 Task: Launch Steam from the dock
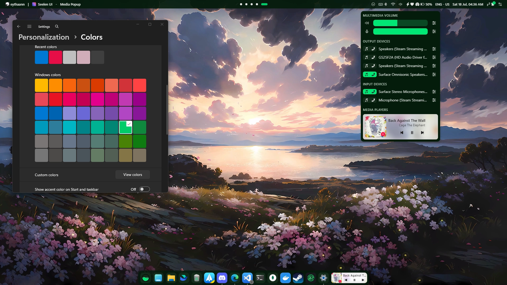click(x=298, y=278)
